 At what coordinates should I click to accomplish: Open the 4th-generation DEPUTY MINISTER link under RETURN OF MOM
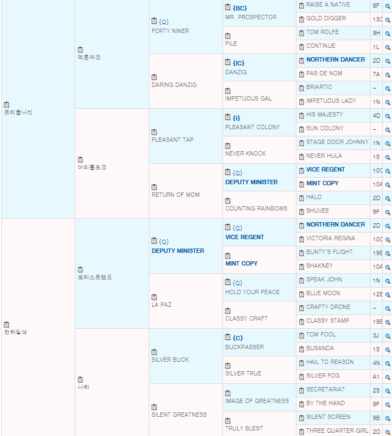pos(251,182)
